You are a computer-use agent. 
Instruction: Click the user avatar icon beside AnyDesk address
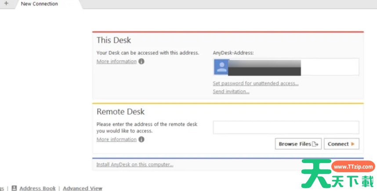tap(221, 67)
